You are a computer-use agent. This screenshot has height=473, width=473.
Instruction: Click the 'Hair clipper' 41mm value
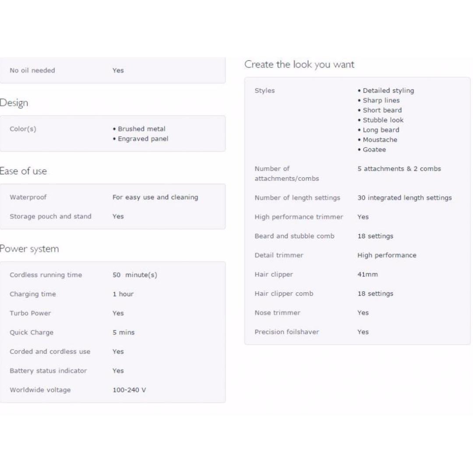367,275
